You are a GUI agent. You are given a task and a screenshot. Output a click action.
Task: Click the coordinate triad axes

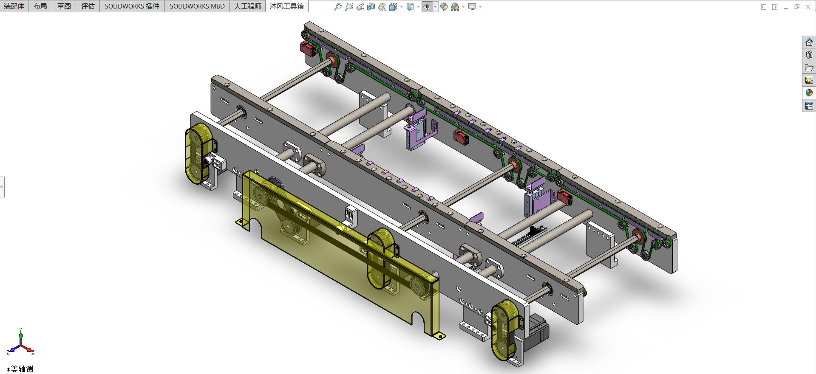tap(20, 342)
